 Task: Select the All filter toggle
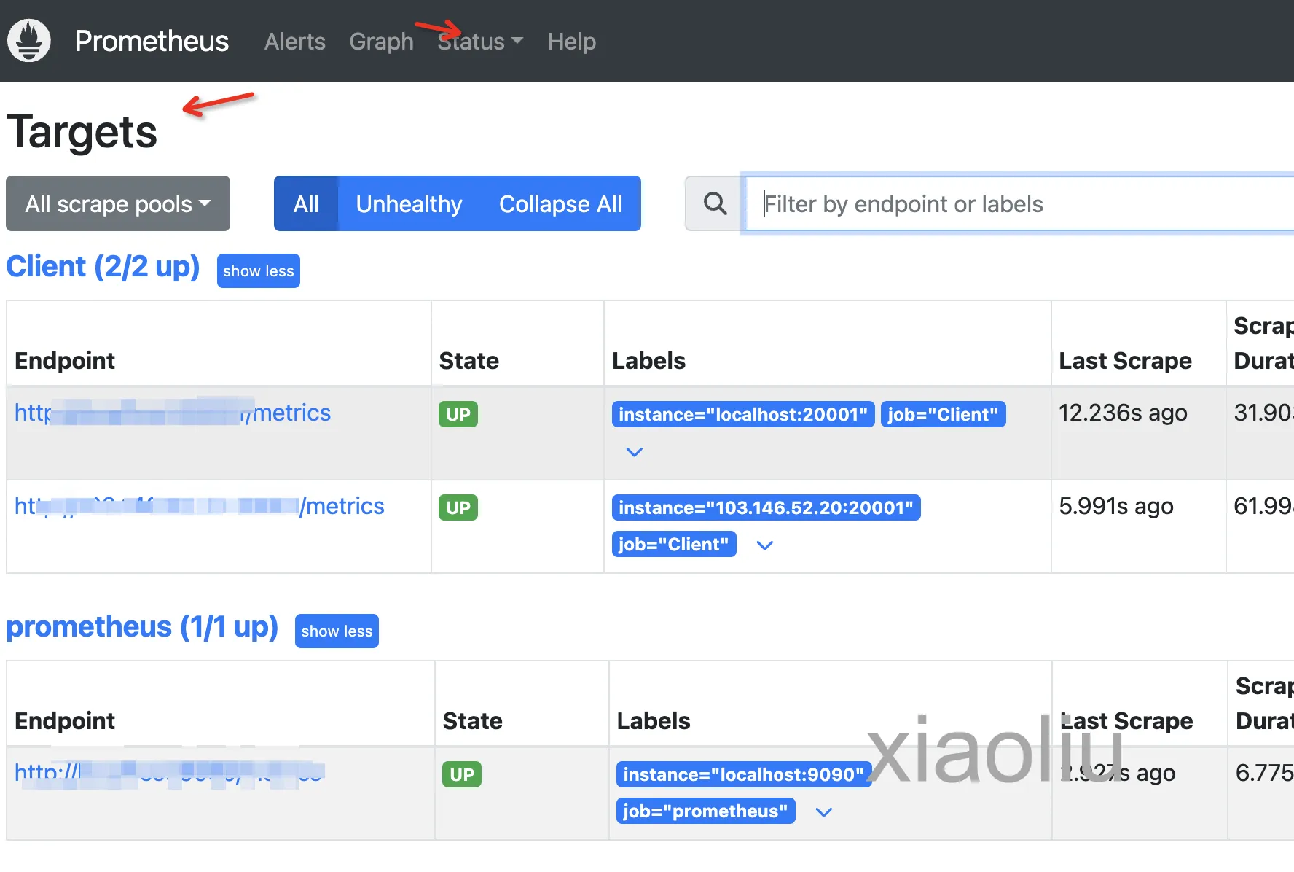306,203
